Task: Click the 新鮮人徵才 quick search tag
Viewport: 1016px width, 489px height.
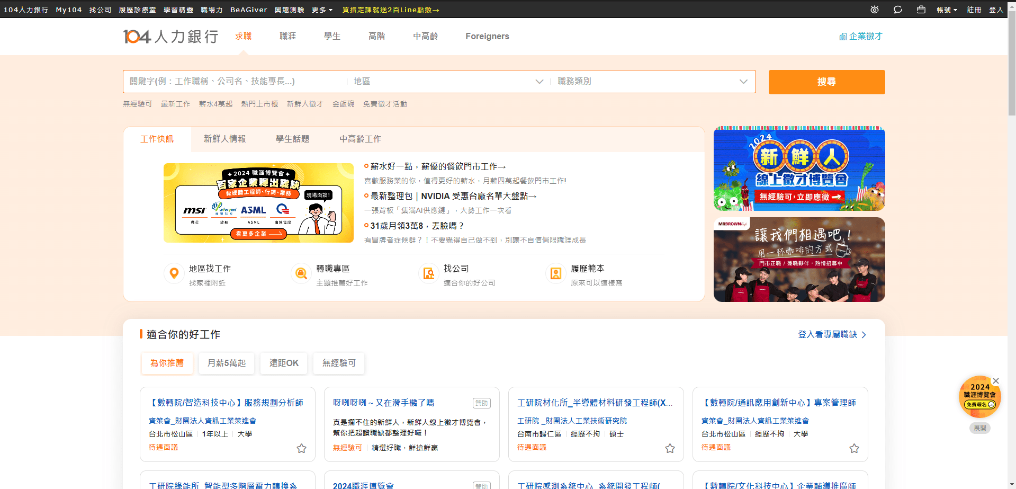Action: coord(305,104)
